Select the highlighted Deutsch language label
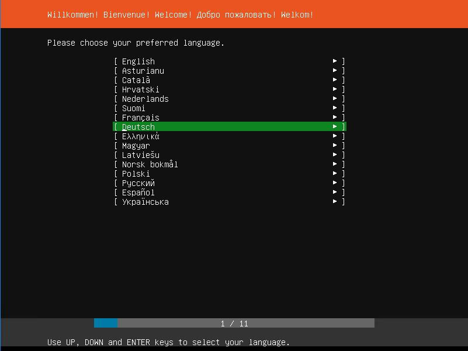The image size is (468, 351). [138, 127]
